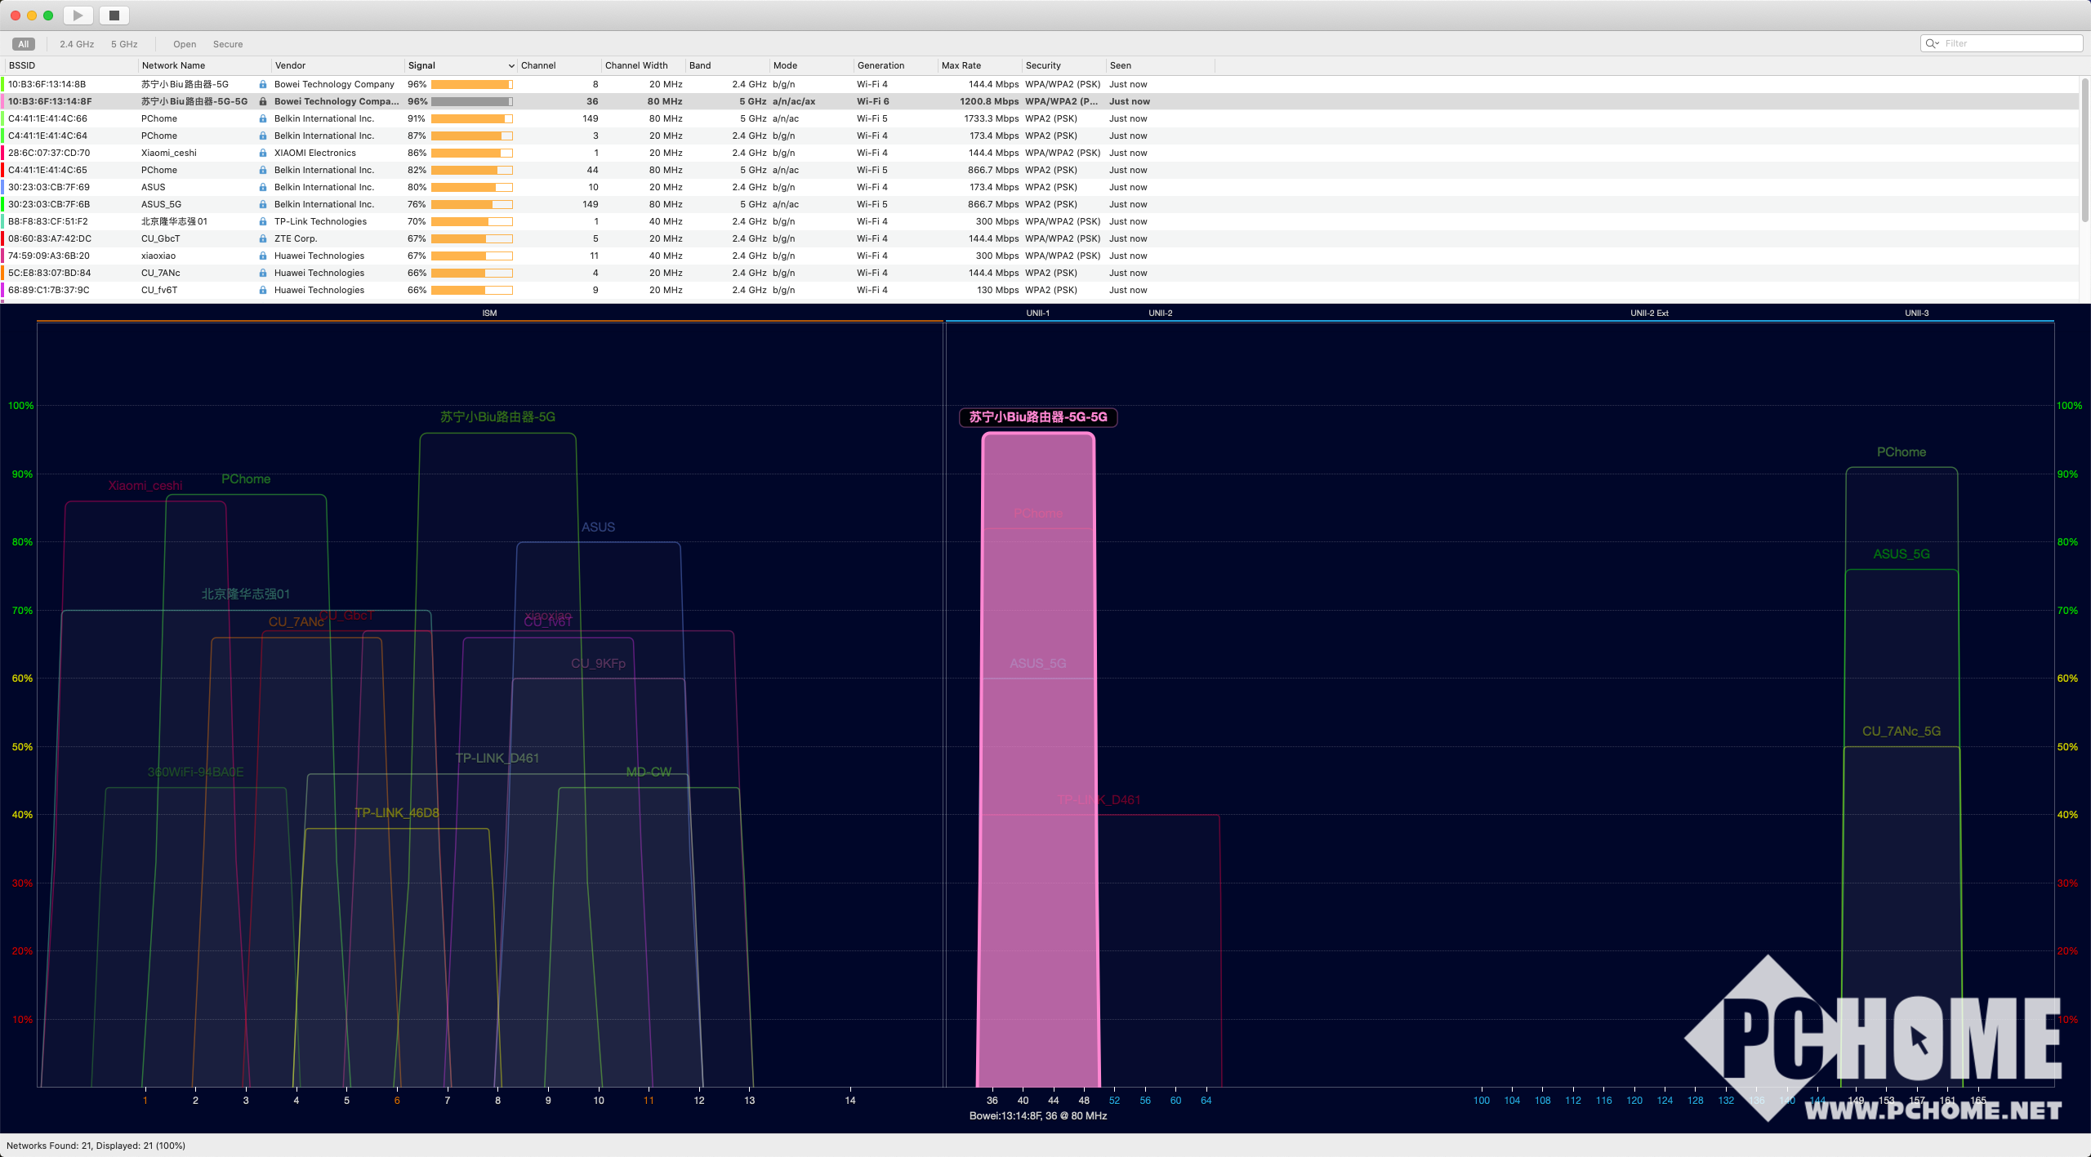This screenshot has width=2091, height=1157.
Task: Click lock icon for Xiaomi_ceshi row
Action: point(263,153)
